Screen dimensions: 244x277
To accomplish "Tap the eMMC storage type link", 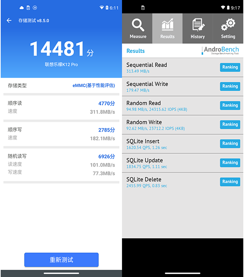I will click(x=94, y=85).
